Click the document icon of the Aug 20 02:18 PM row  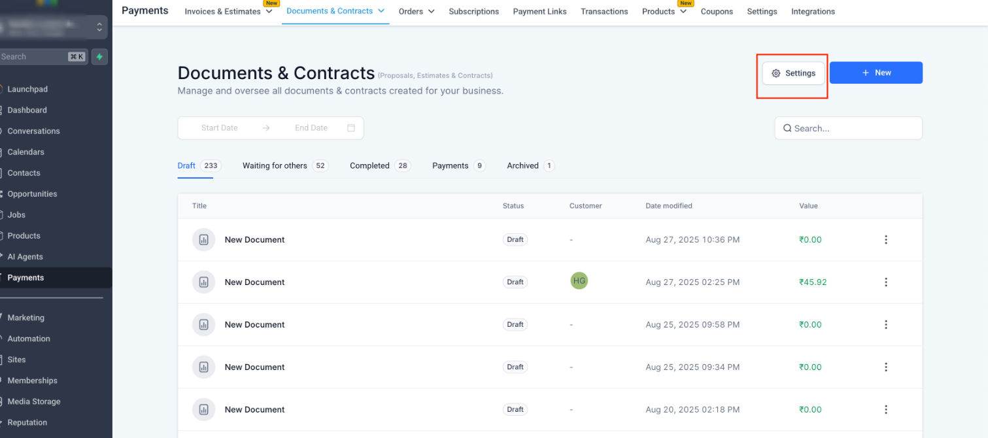click(x=204, y=410)
